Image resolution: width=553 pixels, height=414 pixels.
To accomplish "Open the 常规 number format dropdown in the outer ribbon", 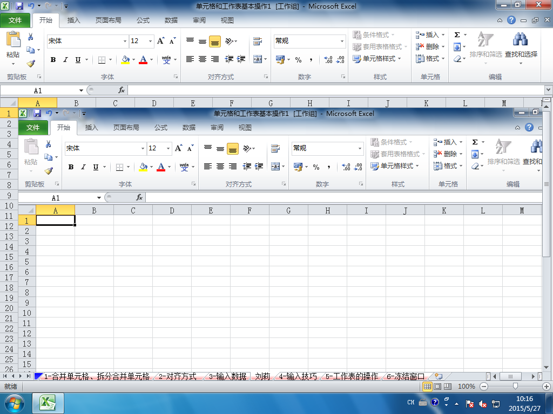I will 342,41.
